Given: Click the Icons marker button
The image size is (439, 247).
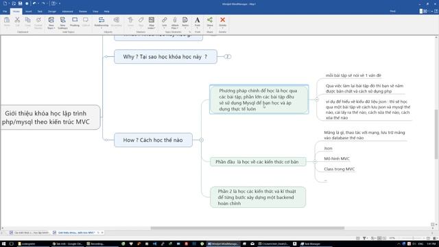Looking at the screenshot, I should click(130, 20).
